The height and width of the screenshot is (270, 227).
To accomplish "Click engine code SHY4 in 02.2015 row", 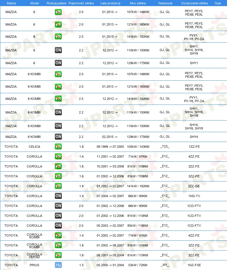I will (x=194, y=137).
